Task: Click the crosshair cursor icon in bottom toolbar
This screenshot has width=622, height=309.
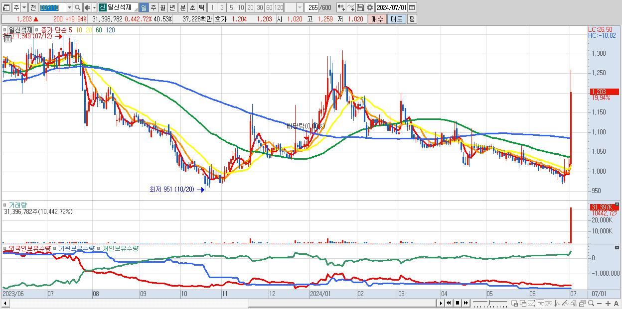Action: tap(540, 303)
